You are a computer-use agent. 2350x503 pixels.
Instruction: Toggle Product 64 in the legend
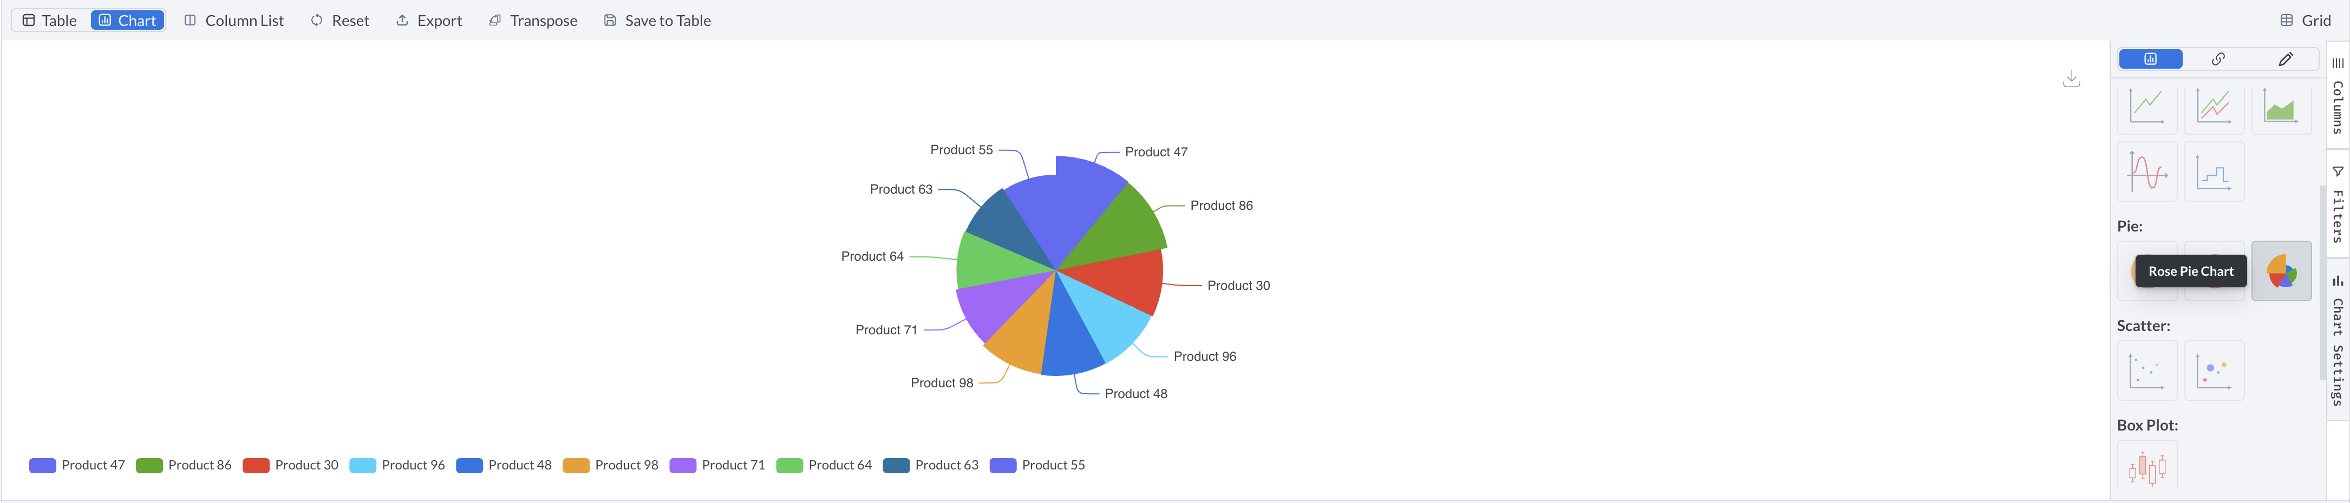pos(824,466)
